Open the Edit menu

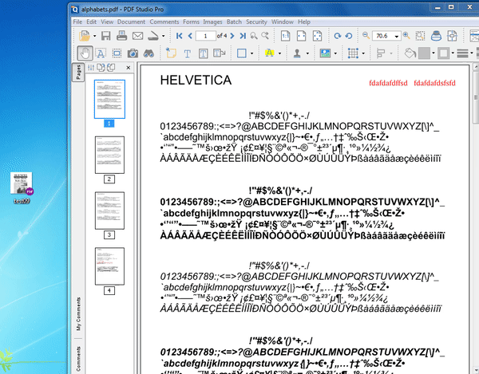(91, 22)
